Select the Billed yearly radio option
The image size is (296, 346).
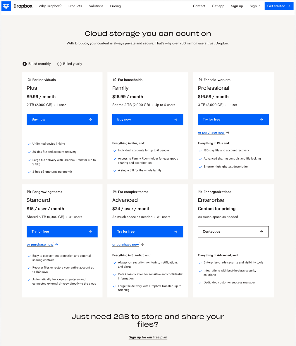point(59,64)
